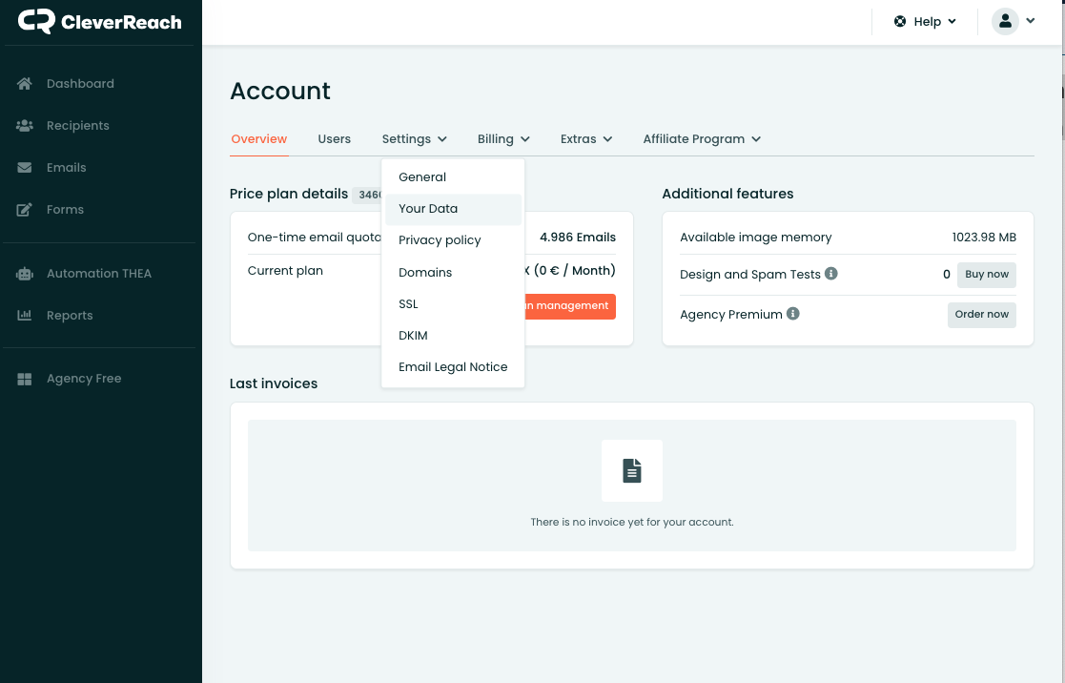Open the Affiliate Program dropdown
1065x683 pixels.
pos(701,138)
